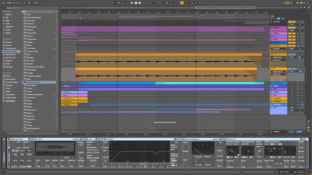Open the EQ Eight Mode dropdown
This screenshot has width=312, height=175.
point(175,147)
